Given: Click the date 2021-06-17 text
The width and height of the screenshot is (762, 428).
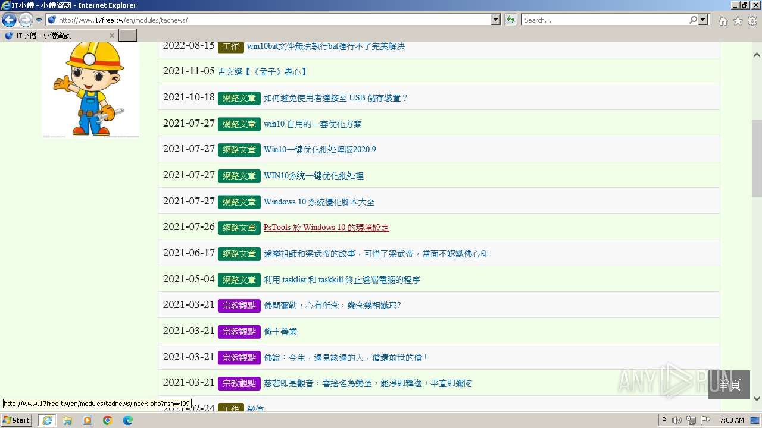Looking at the screenshot, I should pyautogui.click(x=189, y=253).
